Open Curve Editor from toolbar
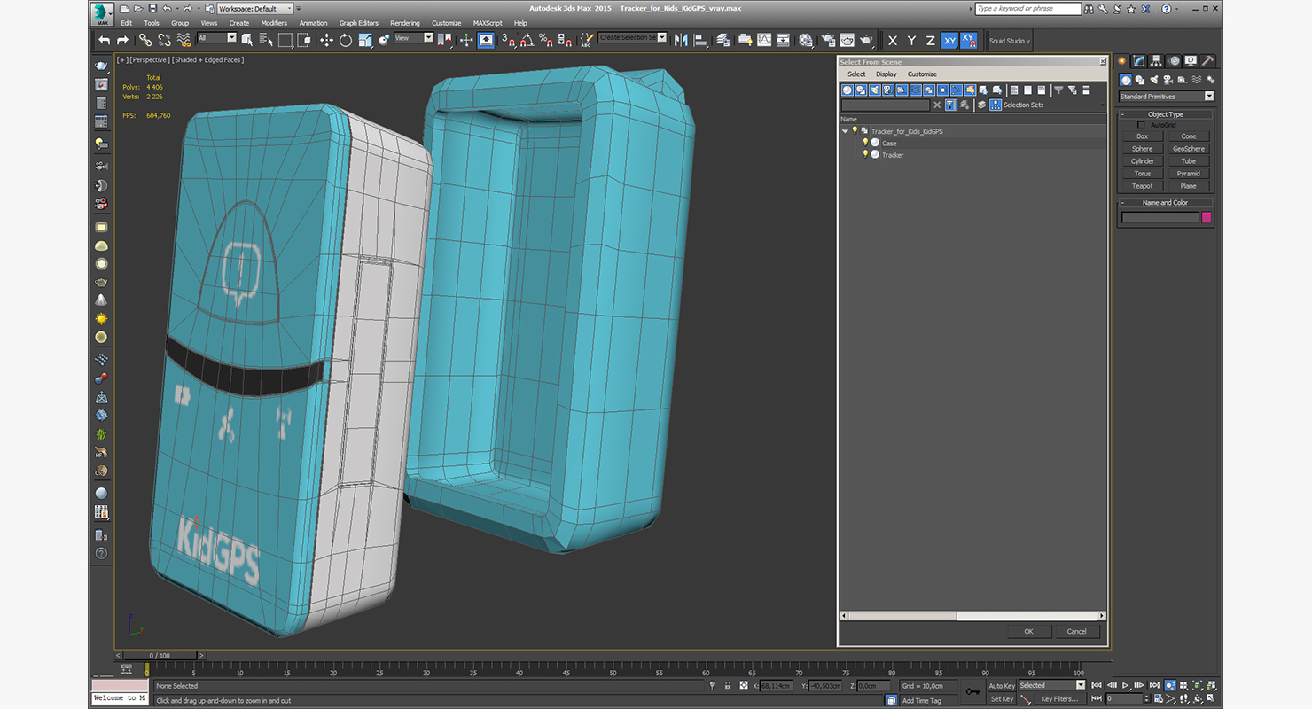1312x709 pixels. click(x=764, y=40)
